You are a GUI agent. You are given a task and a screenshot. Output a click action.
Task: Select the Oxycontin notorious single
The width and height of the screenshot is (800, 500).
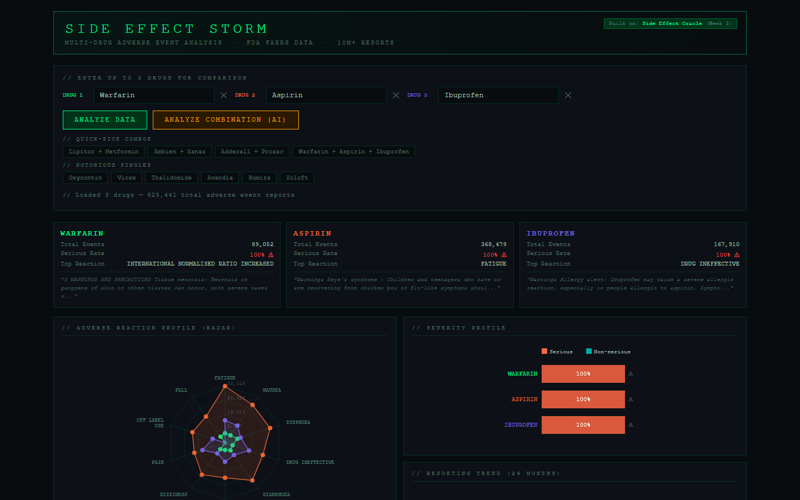click(x=86, y=178)
